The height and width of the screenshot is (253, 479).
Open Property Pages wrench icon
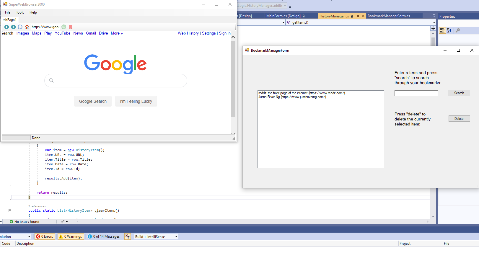point(458,30)
